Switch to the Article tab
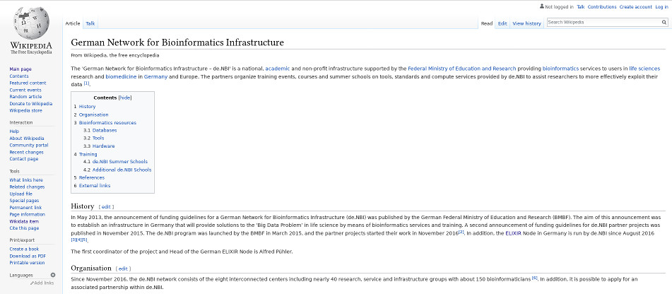672x294 pixels. pyautogui.click(x=72, y=23)
